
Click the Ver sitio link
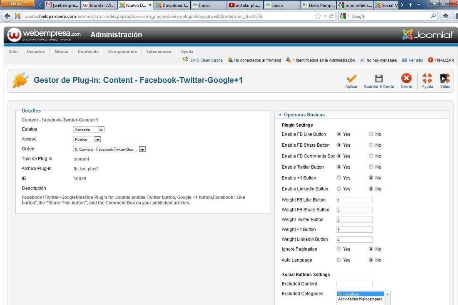416,60
